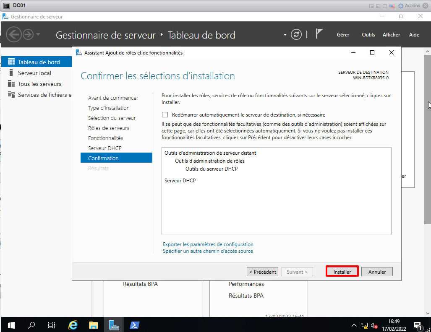Click the back navigation arrow
This screenshot has height=332, width=431.
pos(13,34)
